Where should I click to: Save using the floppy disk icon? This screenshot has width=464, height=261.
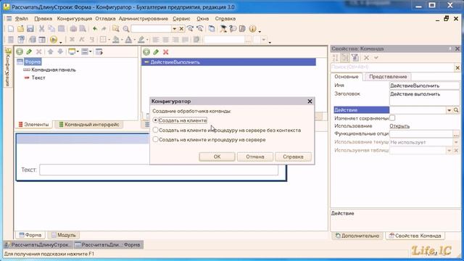[30, 29]
